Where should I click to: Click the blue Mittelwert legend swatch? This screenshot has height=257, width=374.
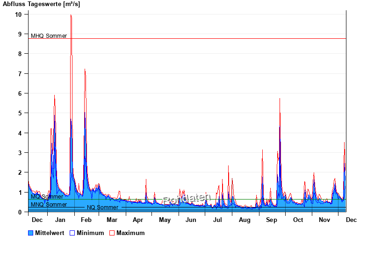[x=31, y=233]
